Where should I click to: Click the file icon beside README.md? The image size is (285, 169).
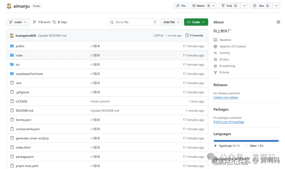(x=12, y=111)
